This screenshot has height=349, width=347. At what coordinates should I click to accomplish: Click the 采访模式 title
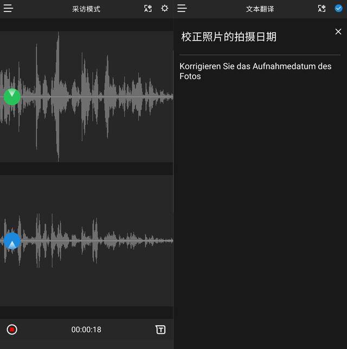click(x=86, y=9)
